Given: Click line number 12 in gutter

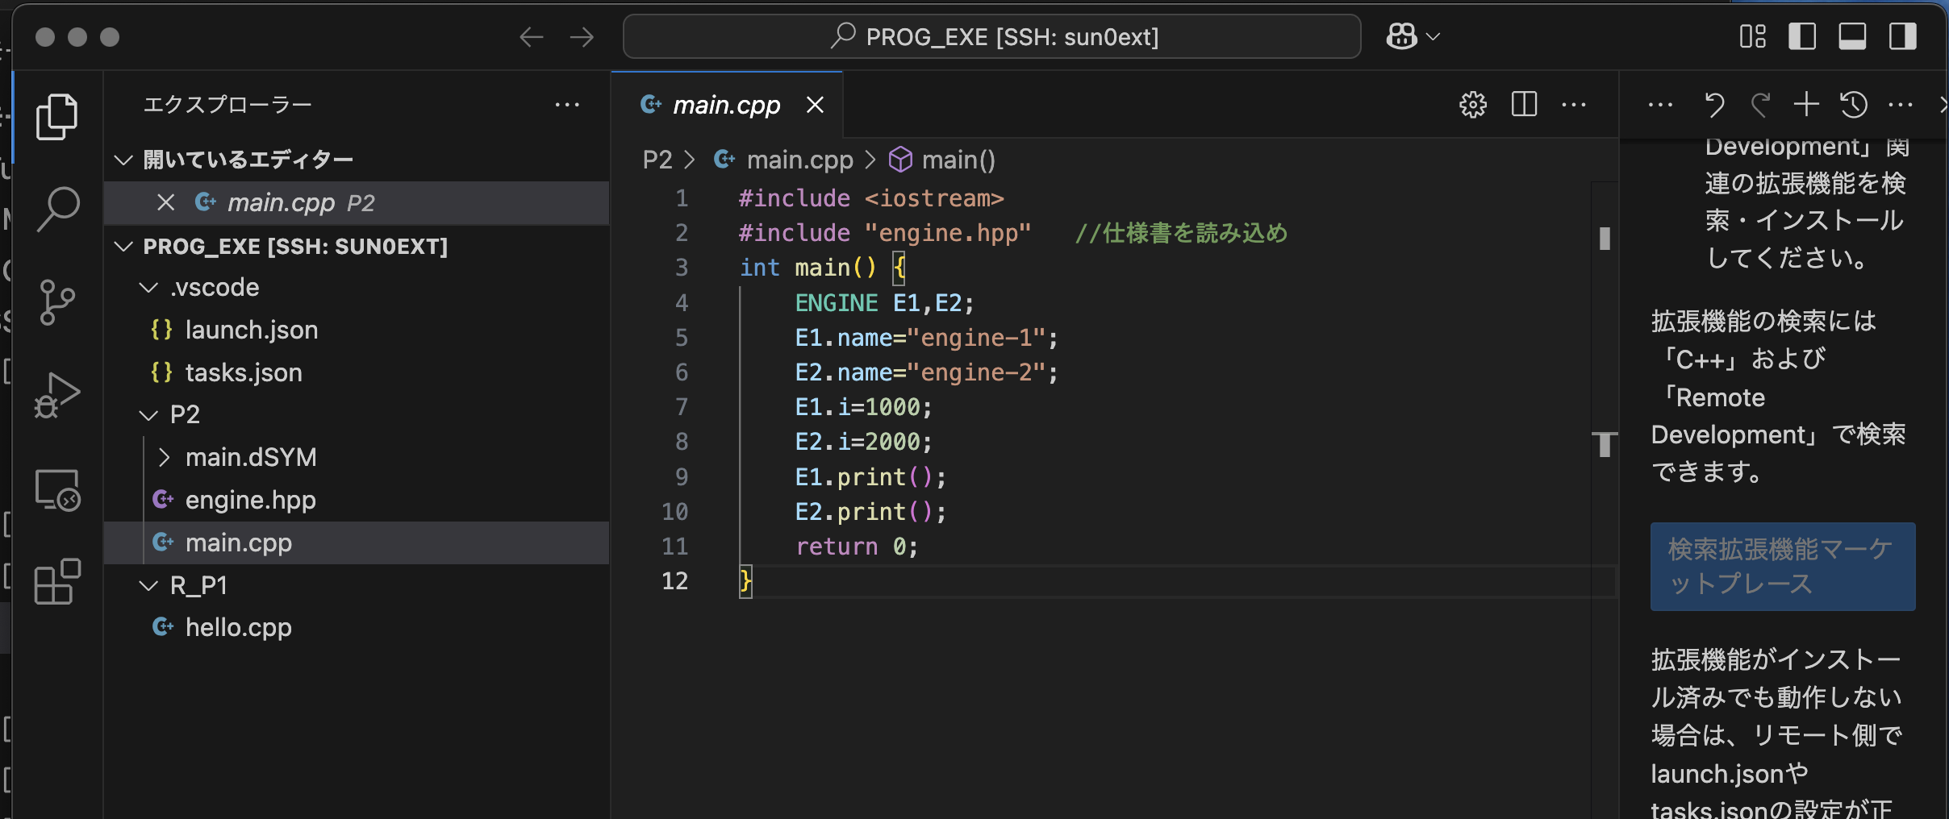Looking at the screenshot, I should pyautogui.click(x=674, y=581).
